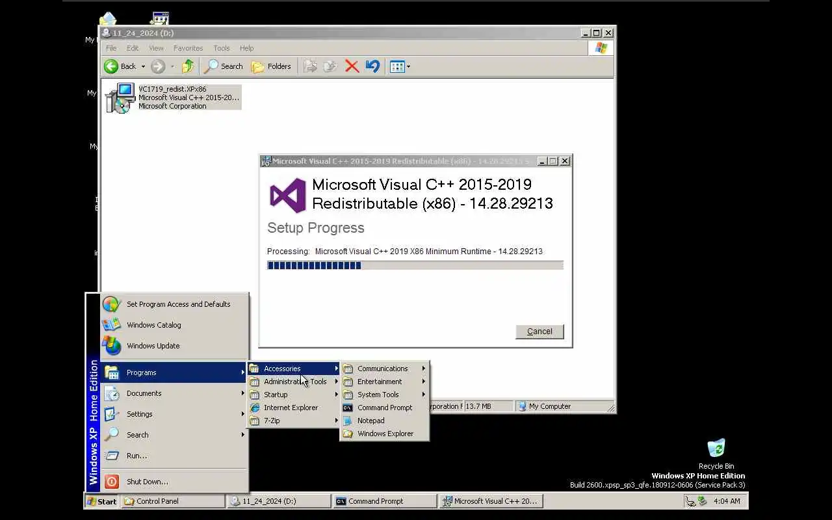This screenshot has height=520, width=832.
Task: Cancel the Visual C++ setup
Action: [539, 331]
